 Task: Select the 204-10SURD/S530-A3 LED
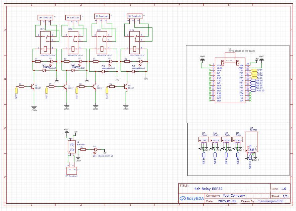[95, 150]
